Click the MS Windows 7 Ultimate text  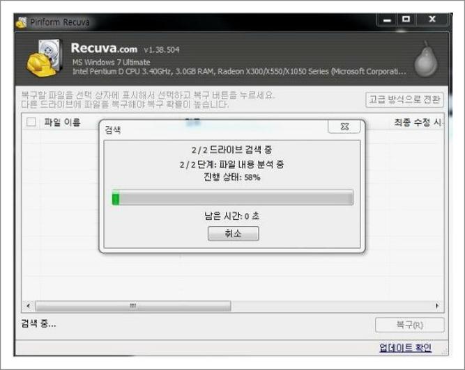point(112,63)
